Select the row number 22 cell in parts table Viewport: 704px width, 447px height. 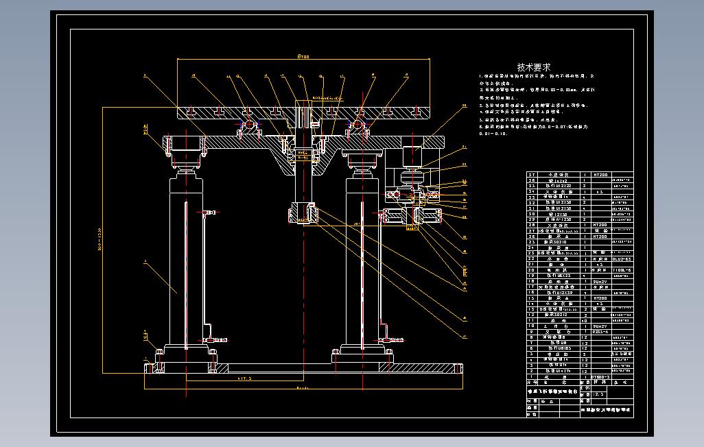[x=532, y=259]
